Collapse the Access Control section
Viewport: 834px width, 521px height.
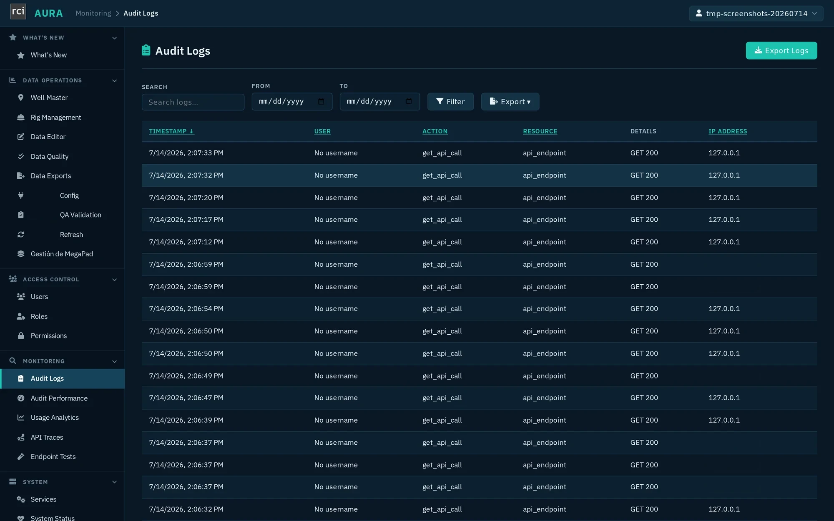(x=115, y=280)
